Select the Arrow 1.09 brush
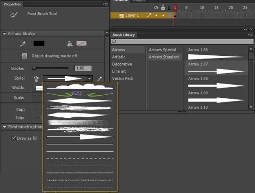255x193 pixels. click(x=216, y=96)
